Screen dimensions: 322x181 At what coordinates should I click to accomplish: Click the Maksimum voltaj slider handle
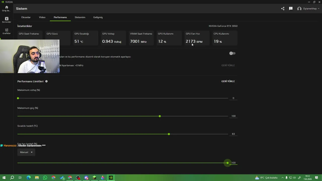(x=18, y=98)
